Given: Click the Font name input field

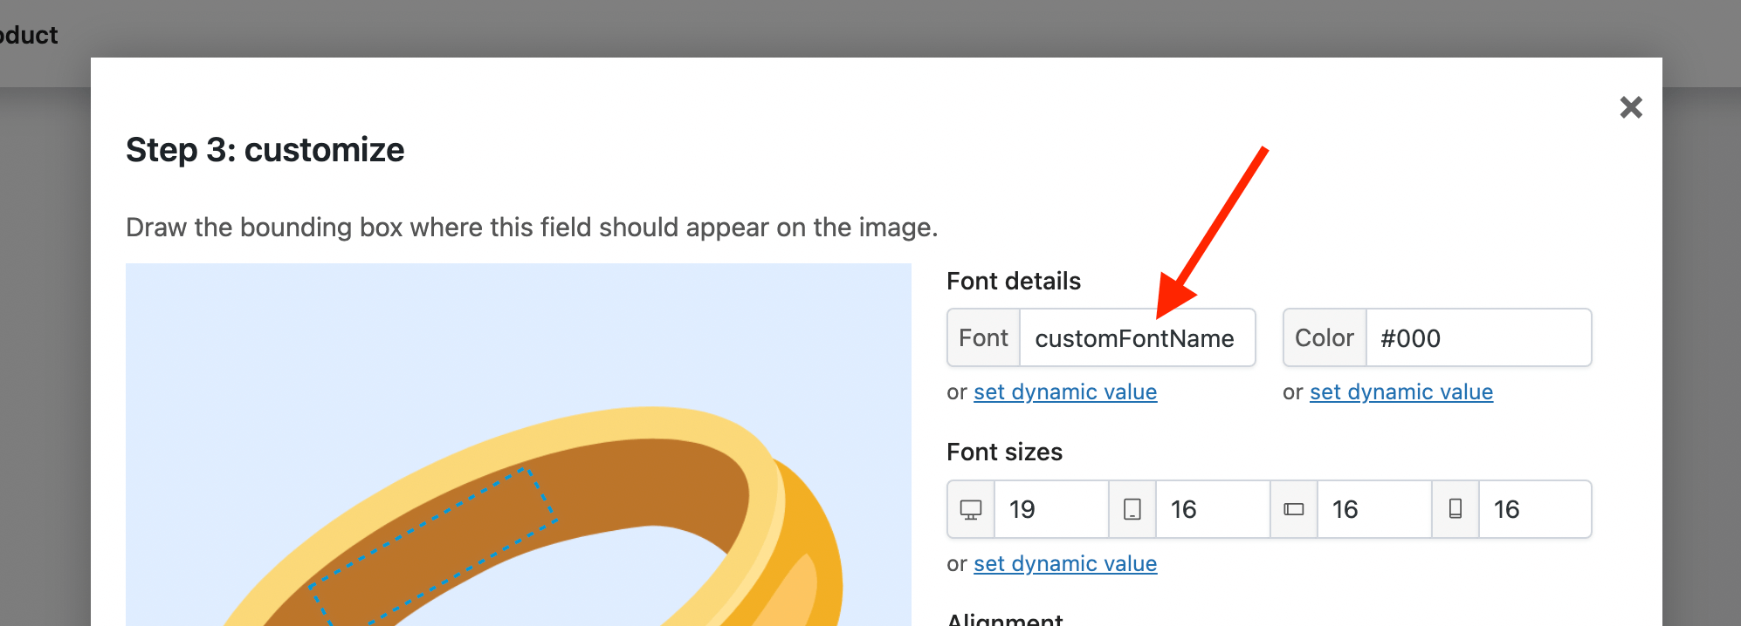Looking at the screenshot, I should [1138, 337].
